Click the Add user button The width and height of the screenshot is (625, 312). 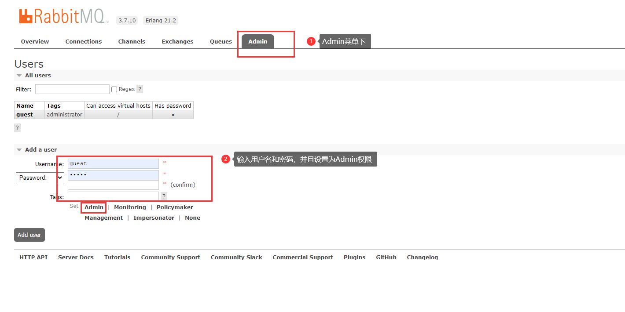29,235
